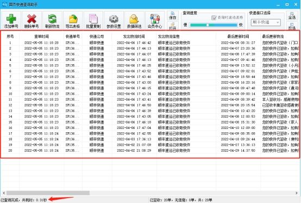The width and height of the screenshot is (301, 203).
Task: Click dispatch time 2022-04-02 21:07:09 in row 19
Action: coord(134,145)
